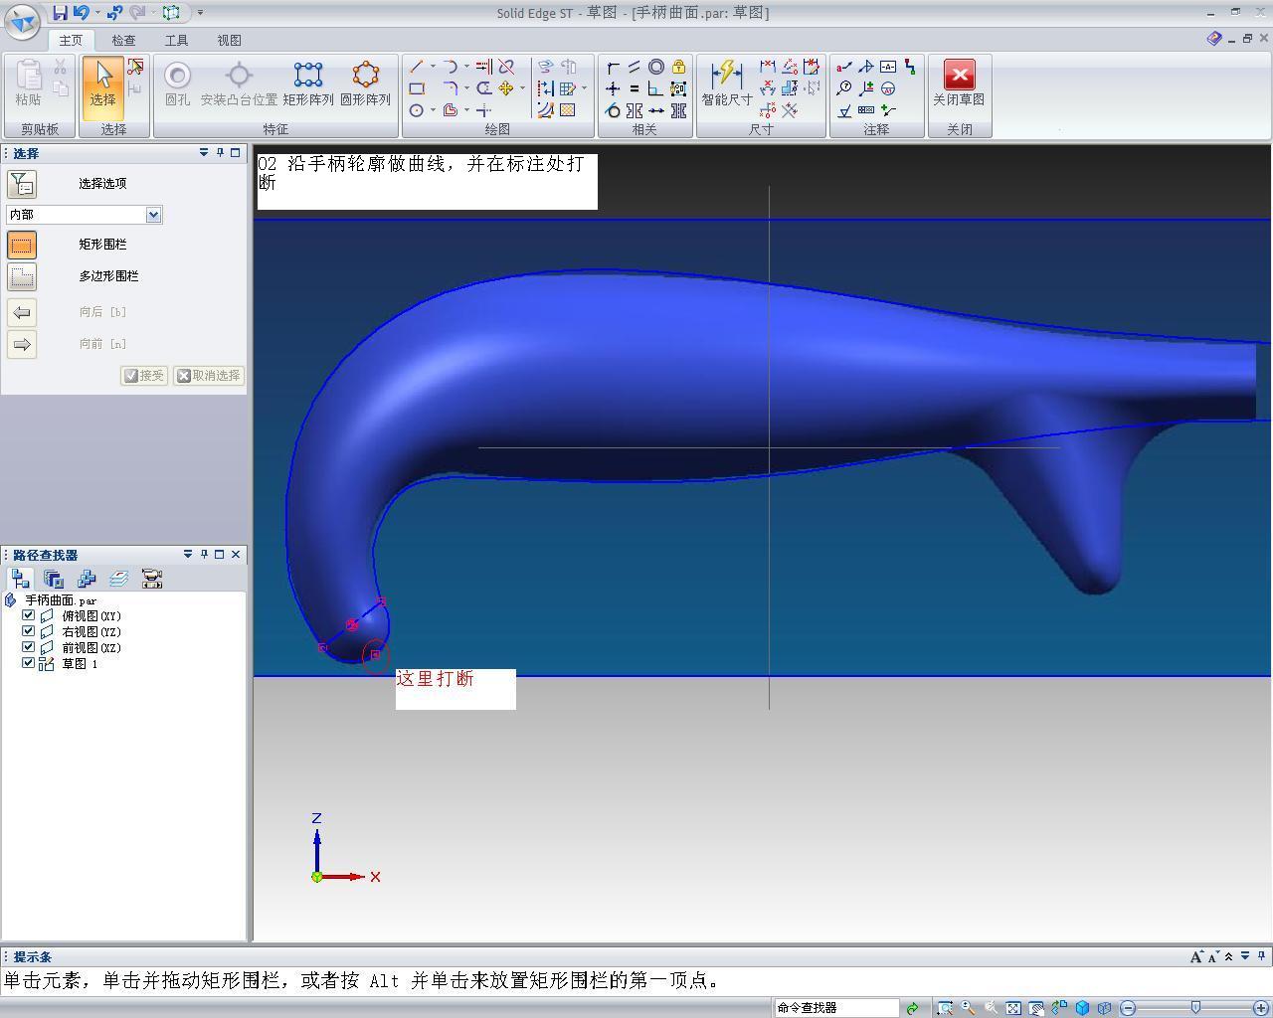Click the zoom-out minus button on slider

coord(1128,1008)
